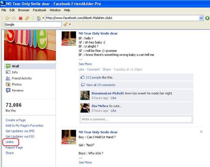Screen dimensions: 210x167
Task: Click the Smile page cover image
Action: coord(30,45)
